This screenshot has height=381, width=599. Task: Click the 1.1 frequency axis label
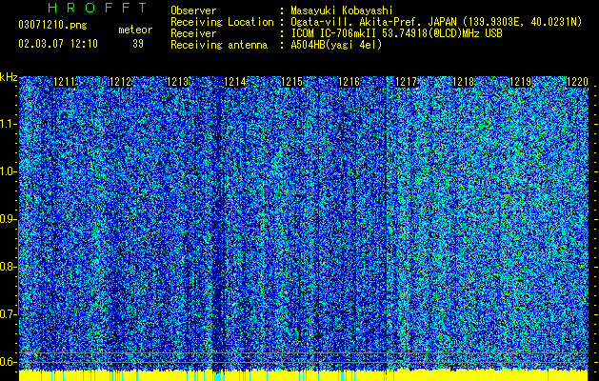pyautogui.click(x=8, y=124)
